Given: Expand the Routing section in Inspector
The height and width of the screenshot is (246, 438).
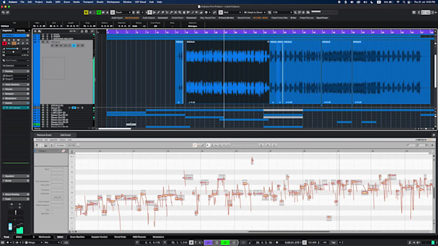Looking at the screenshot, I should point(15,71).
